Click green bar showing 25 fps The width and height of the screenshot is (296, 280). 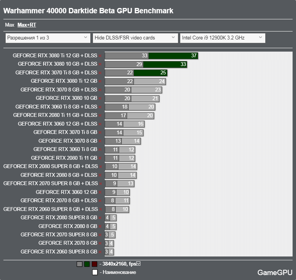pyautogui.click(x=150, y=72)
